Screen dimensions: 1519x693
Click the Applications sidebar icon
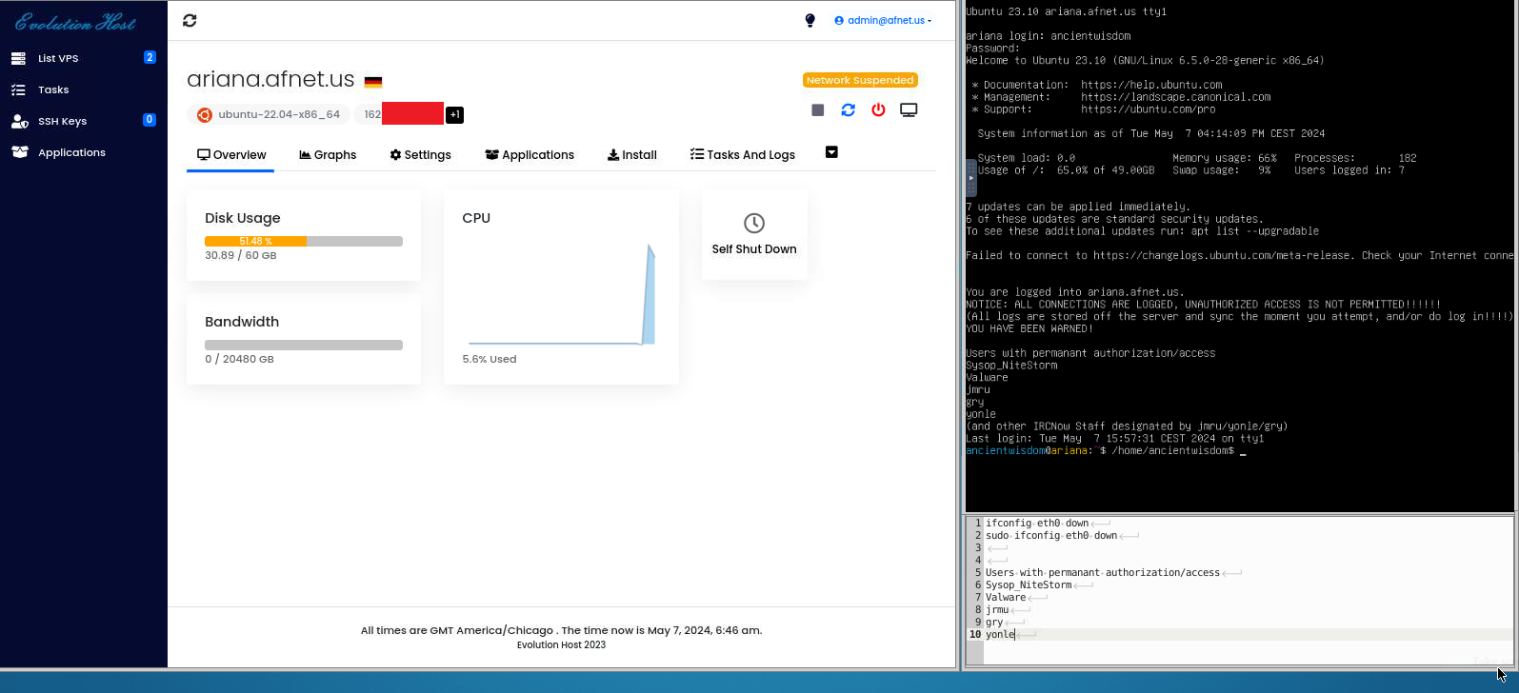coord(19,152)
